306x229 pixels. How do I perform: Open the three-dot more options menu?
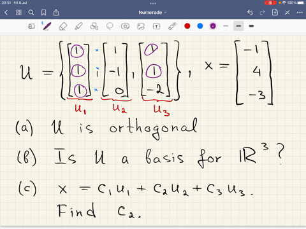pyautogui.click(x=300, y=13)
